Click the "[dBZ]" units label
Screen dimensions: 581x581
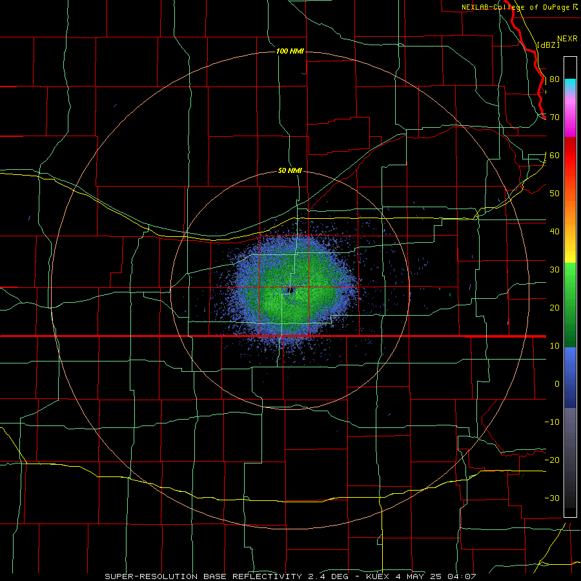[548, 45]
